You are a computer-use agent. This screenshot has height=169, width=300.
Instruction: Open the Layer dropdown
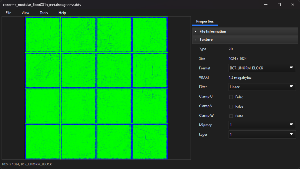[262, 135]
